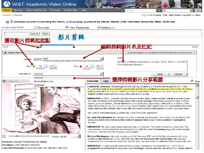Click the transcript scrollbar thumb

tap(197, 97)
